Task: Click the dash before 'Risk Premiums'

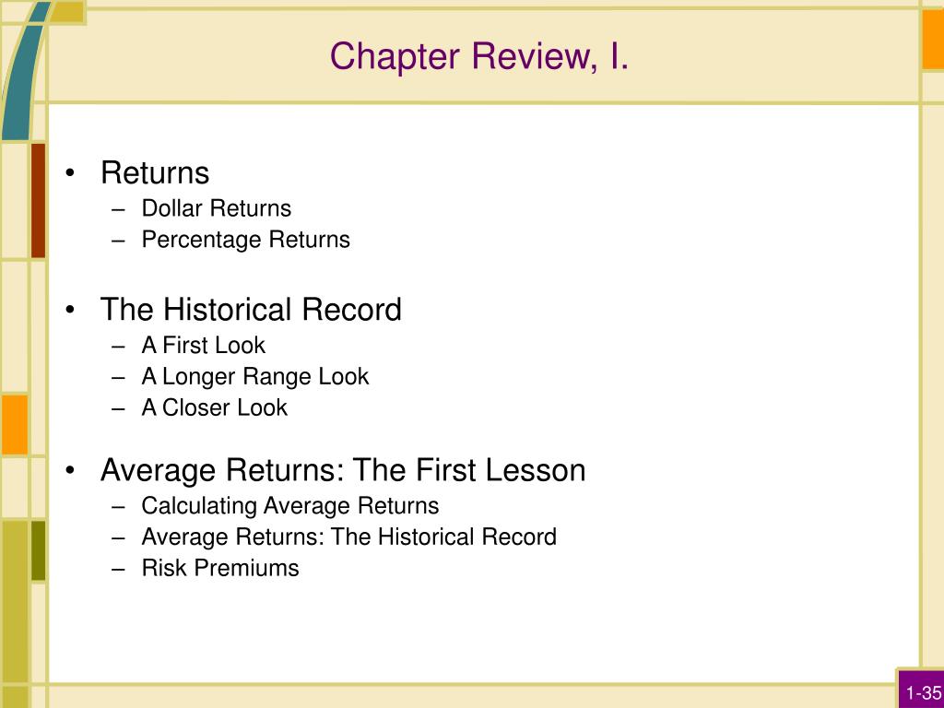Action: pos(118,569)
